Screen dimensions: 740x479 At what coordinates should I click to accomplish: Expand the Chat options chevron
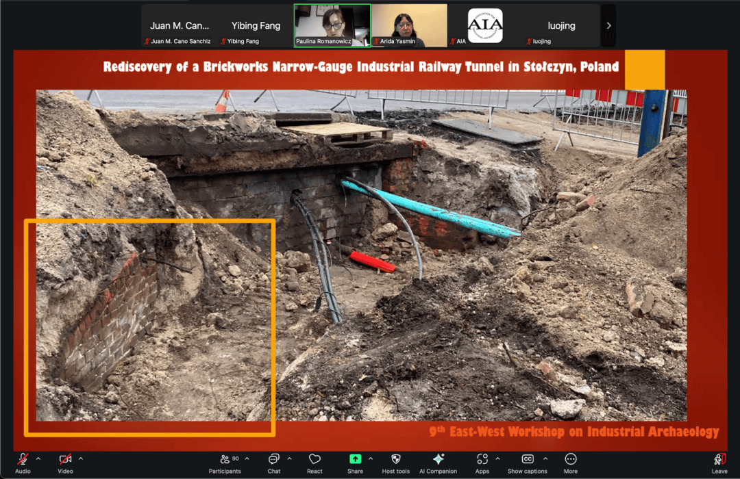click(289, 458)
